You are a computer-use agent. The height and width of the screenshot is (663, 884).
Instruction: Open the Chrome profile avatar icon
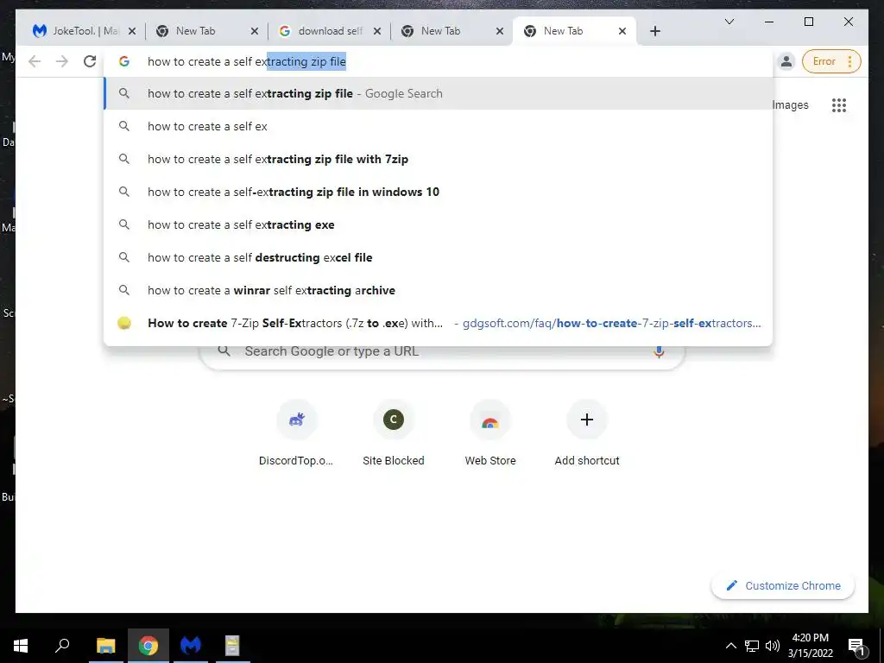(786, 61)
